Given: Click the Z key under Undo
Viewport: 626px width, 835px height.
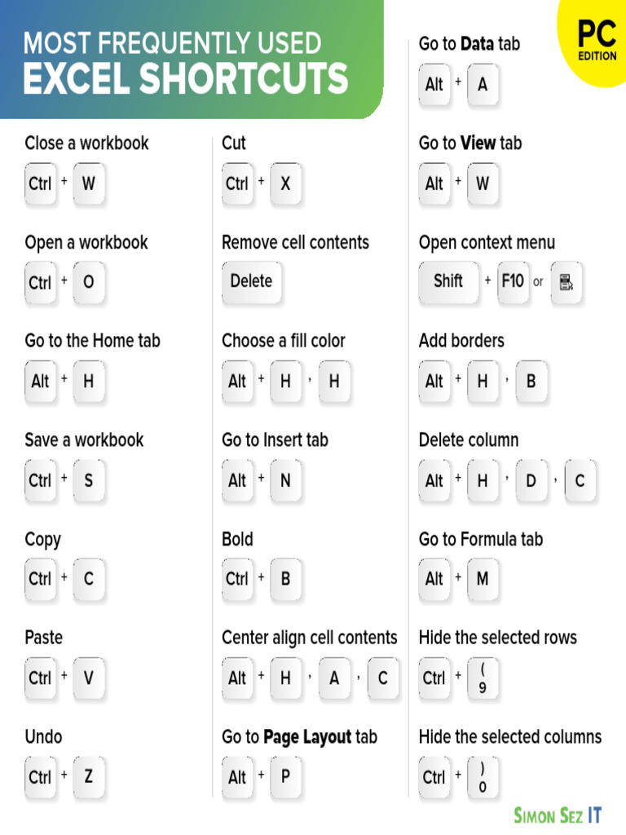Looking at the screenshot, I should (x=89, y=778).
